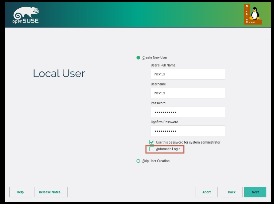Proceed with the Next button
The width and height of the screenshot is (274, 204).
[255, 192]
